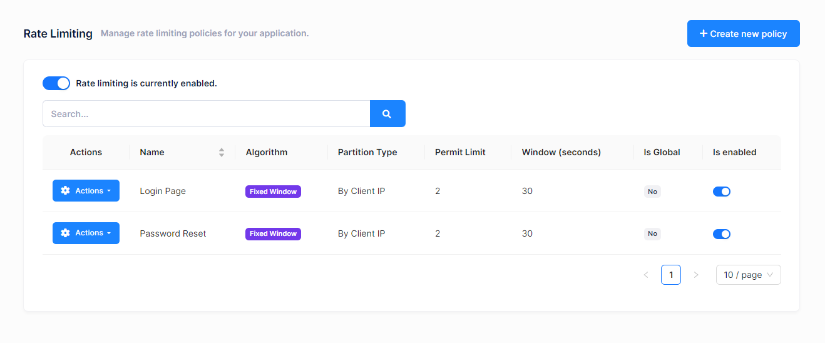Click the No badge in Login Page row

(652, 192)
